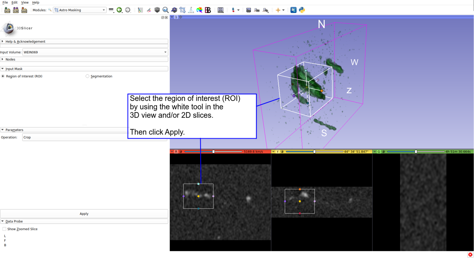This screenshot has height=258, width=474.
Task: Take a screenshot with the capture icon
Action: [249, 10]
